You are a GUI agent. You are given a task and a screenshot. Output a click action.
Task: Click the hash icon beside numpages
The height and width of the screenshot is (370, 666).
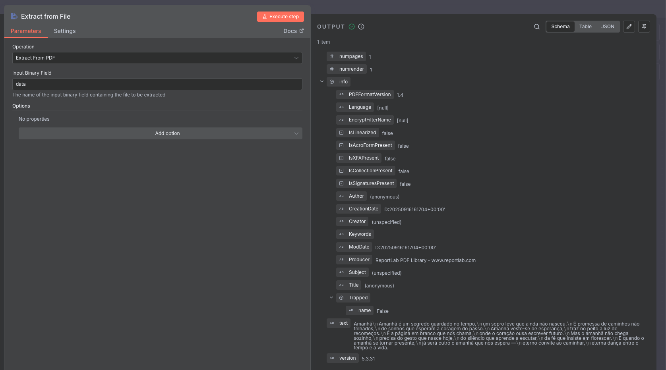pyautogui.click(x=332, y=56)
